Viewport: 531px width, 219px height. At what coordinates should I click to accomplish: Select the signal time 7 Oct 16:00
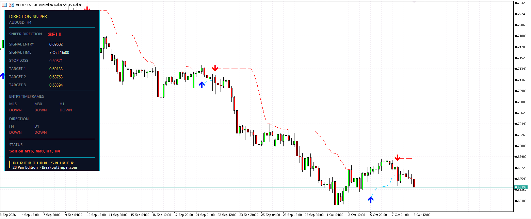pos(59,52)
